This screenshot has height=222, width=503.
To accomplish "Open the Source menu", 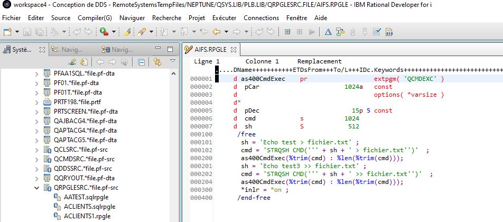I will [61, 18].
